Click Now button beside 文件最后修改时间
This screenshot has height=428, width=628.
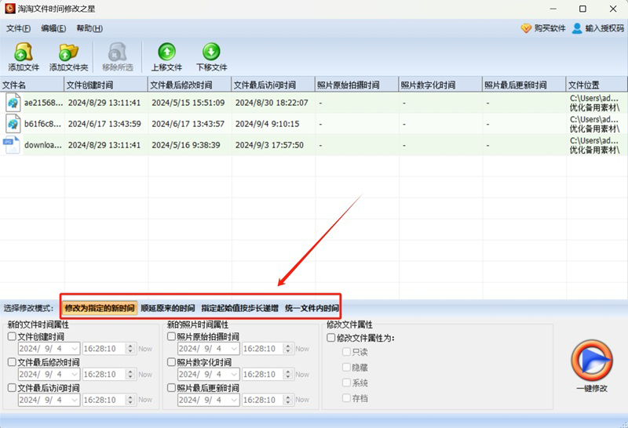click(145, 375)
